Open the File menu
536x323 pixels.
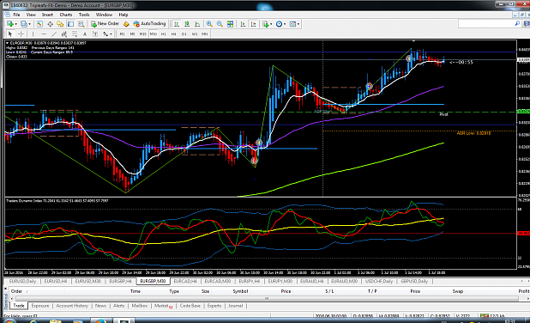pos(16,15)
